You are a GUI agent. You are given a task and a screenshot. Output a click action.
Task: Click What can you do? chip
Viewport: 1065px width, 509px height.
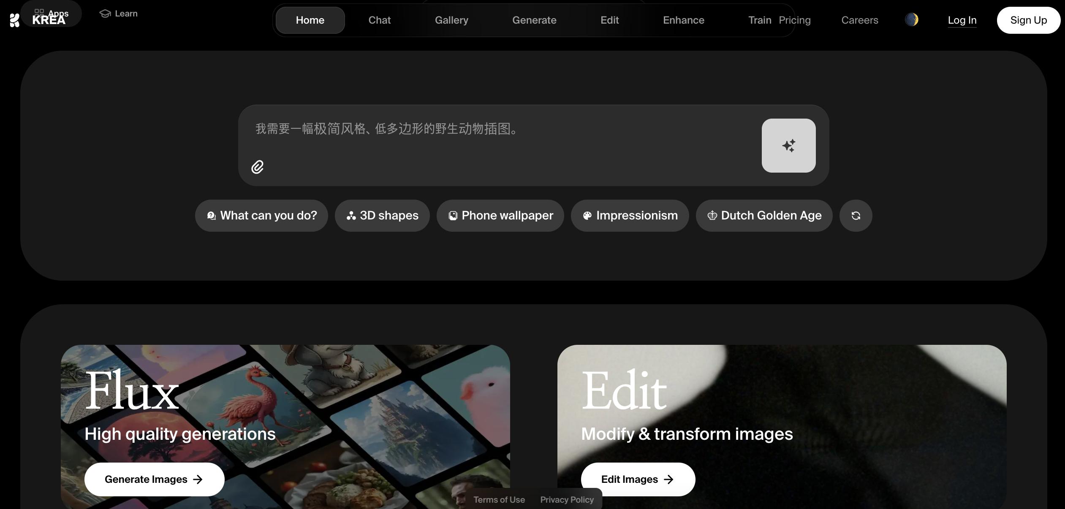coord(261,216)
